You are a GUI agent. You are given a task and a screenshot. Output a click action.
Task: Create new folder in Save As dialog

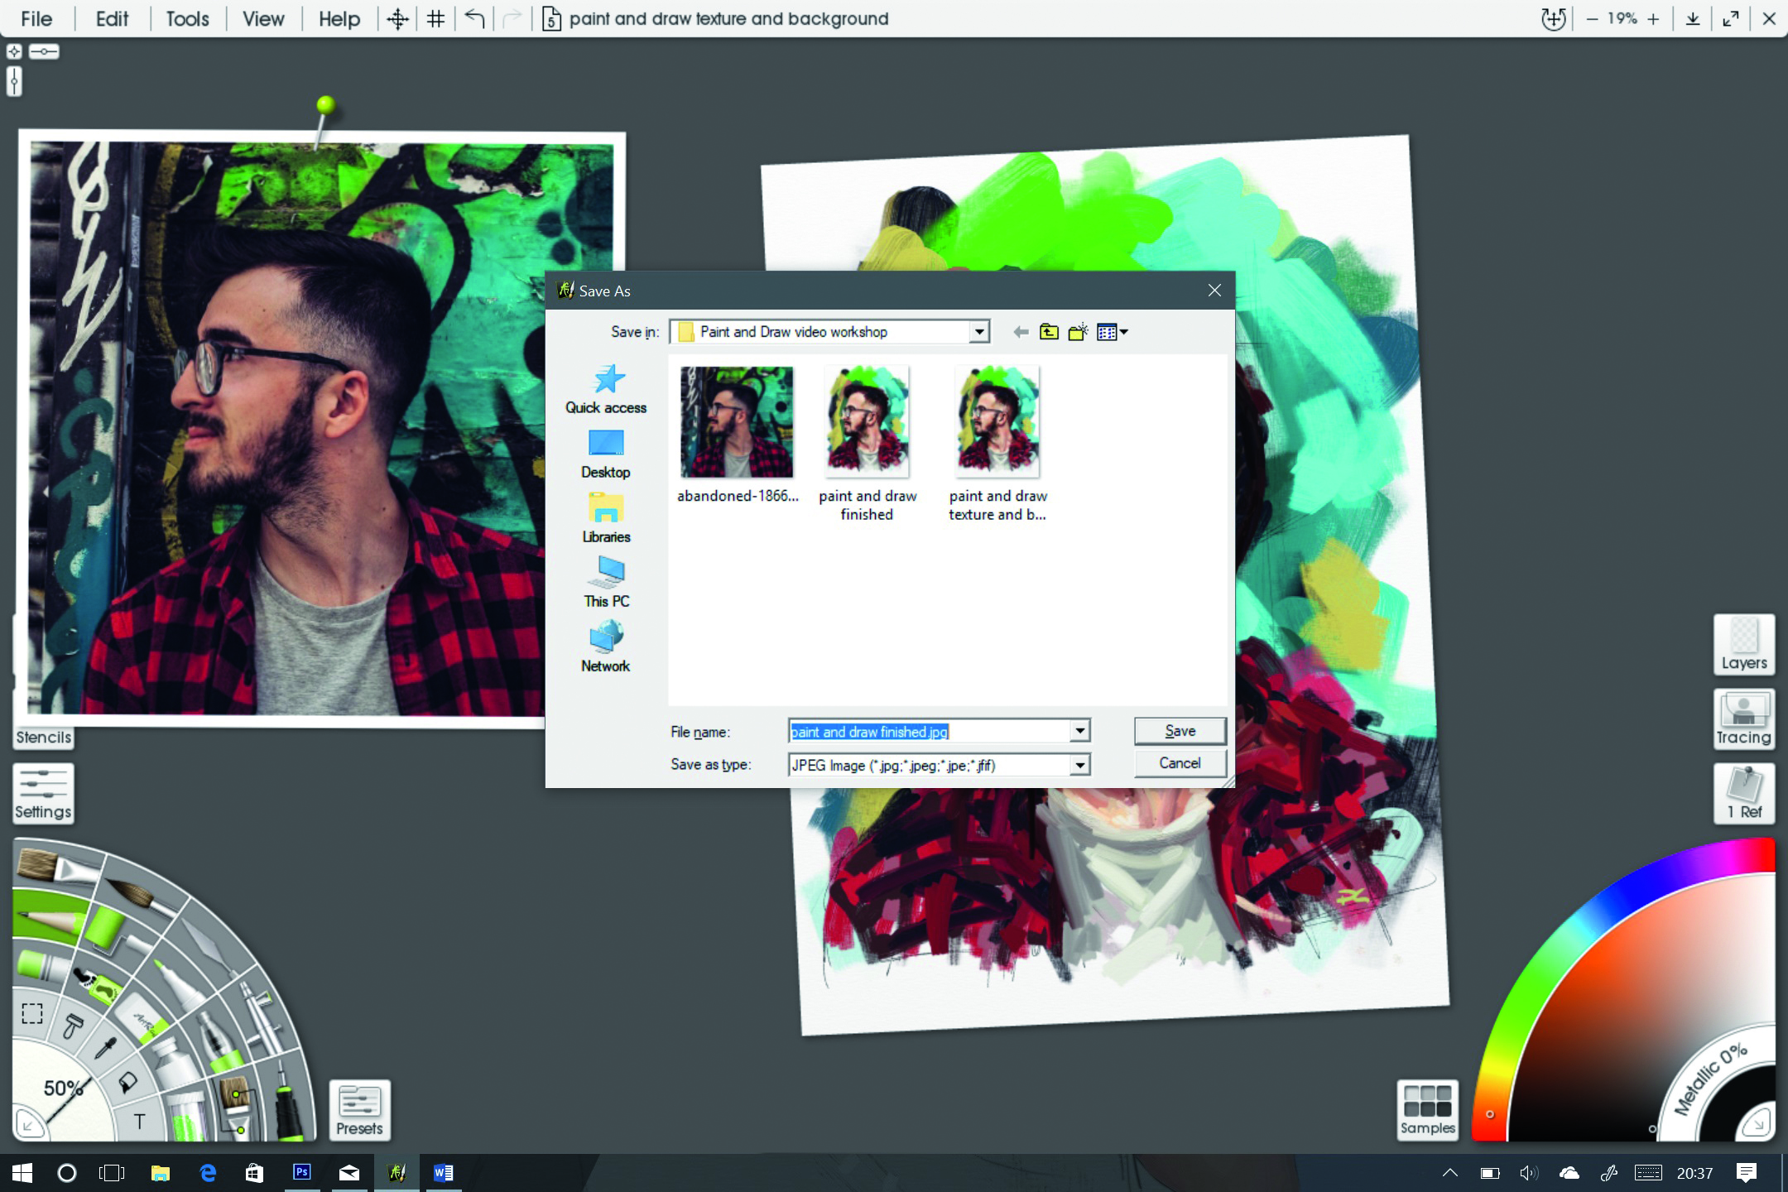point(1078,332)
